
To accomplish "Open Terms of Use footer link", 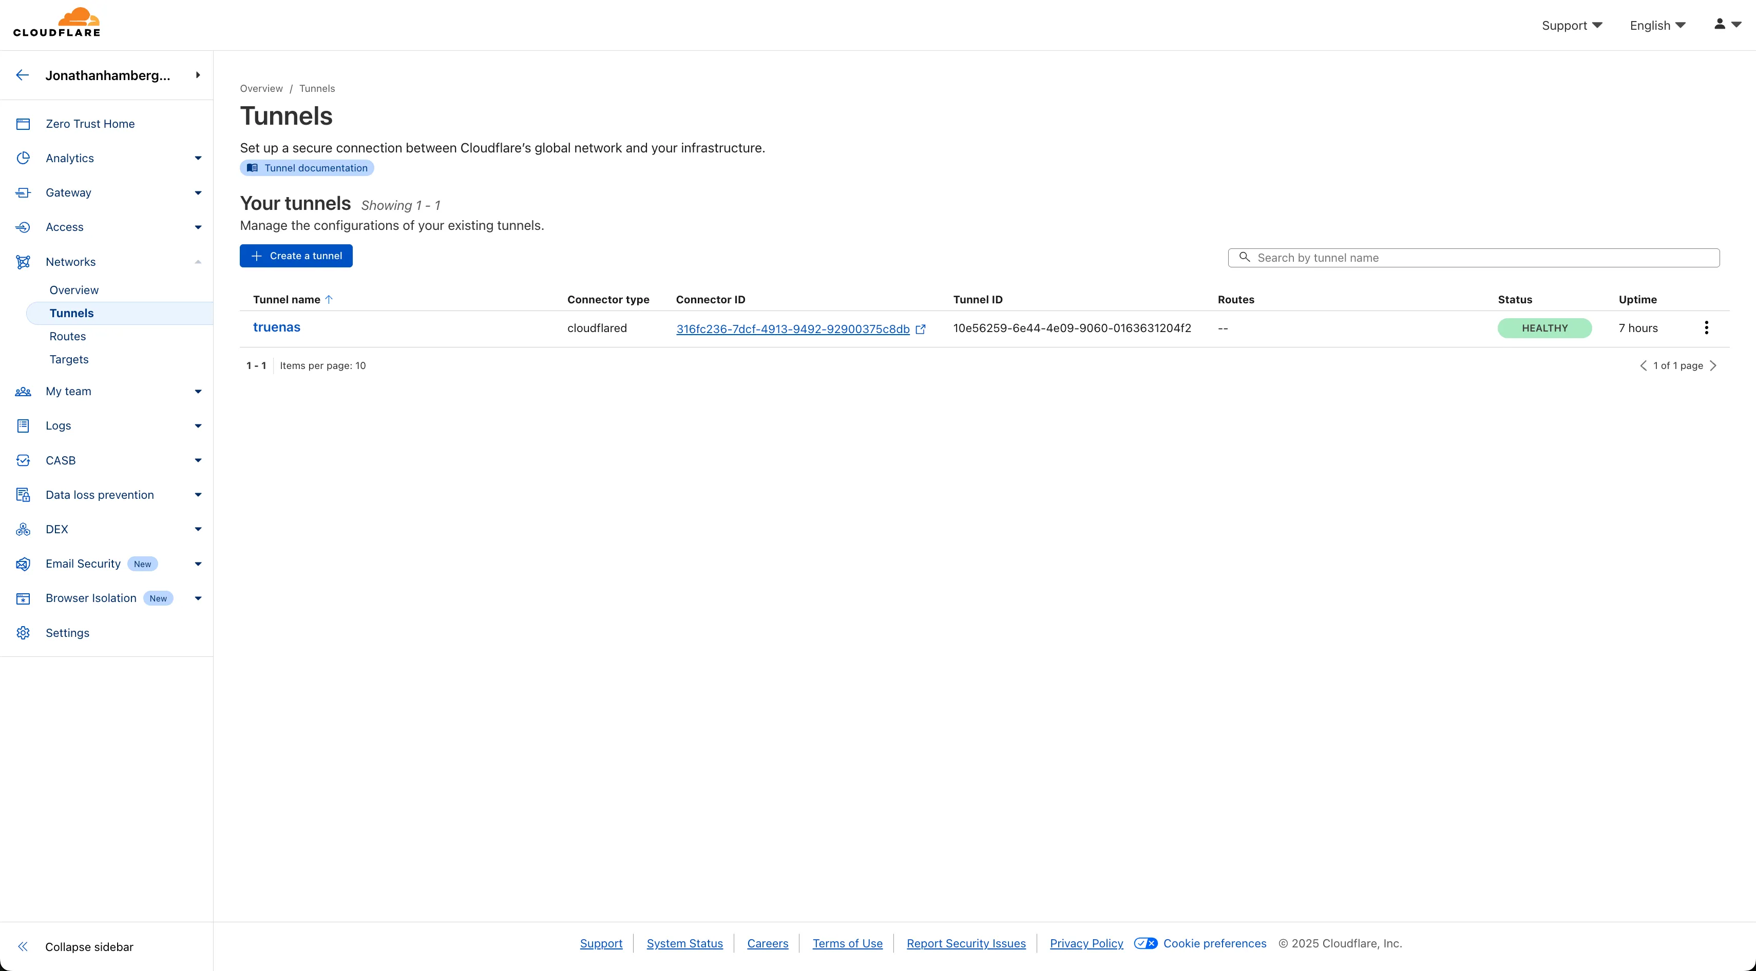I will (847, 944).
